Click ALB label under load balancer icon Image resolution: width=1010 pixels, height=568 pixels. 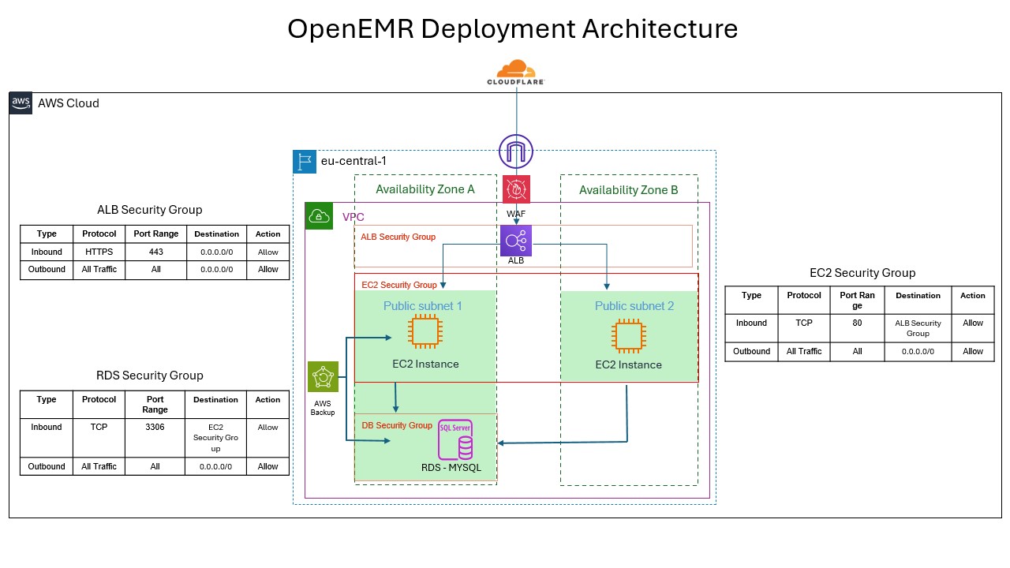click(516, 261)
